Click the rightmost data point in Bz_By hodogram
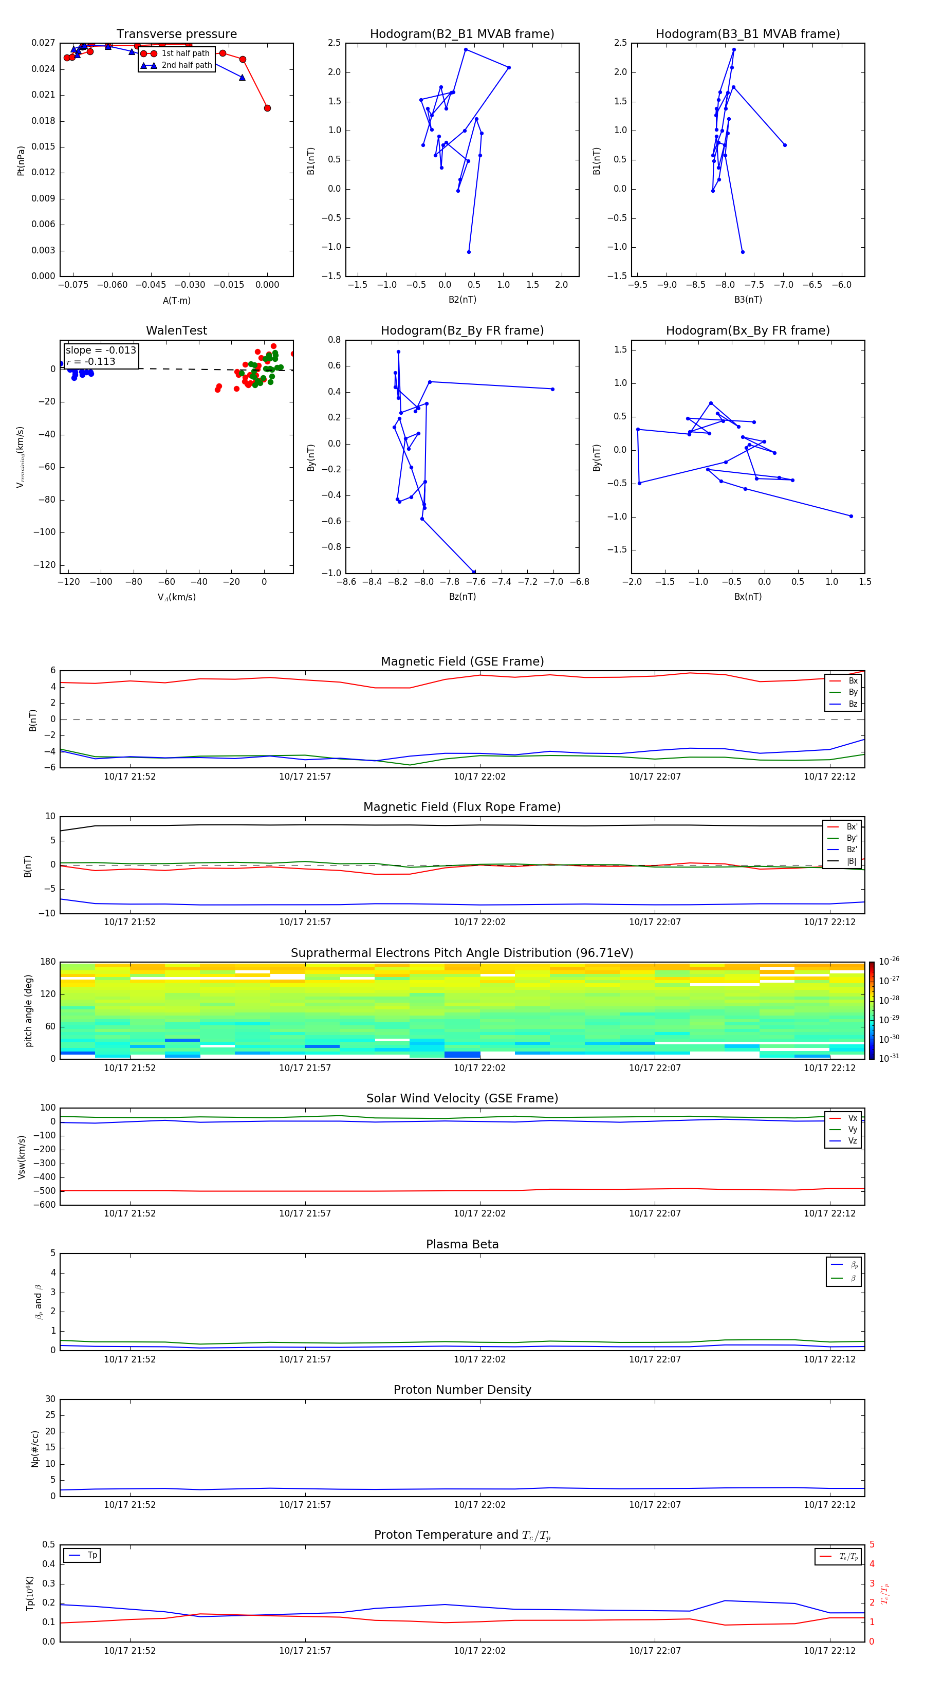Image resolution: width=925 pixels, height=1696 pixels. tap(552, 389)
